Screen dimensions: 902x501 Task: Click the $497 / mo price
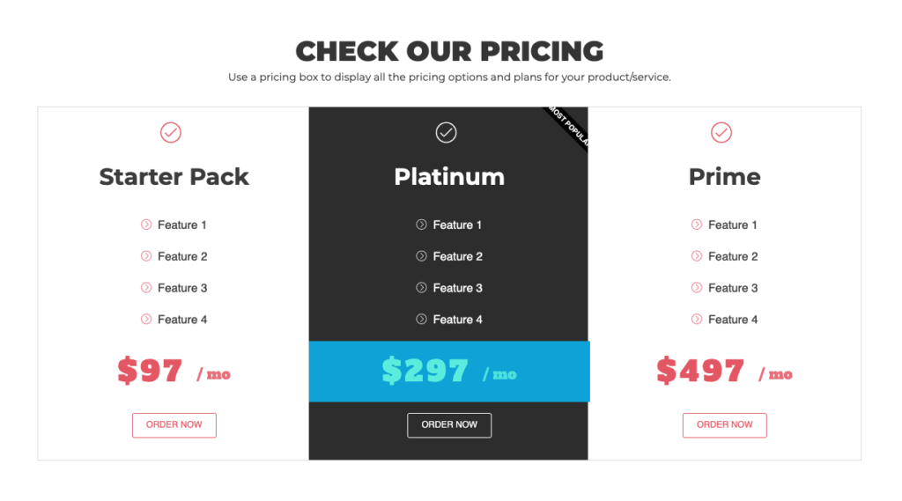[724, 372]
